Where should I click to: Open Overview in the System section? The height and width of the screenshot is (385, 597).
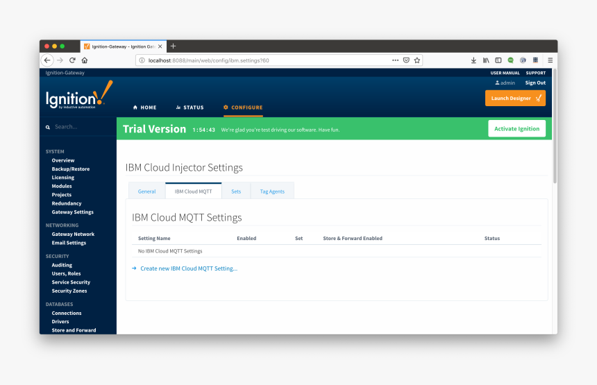coord(63,160)
